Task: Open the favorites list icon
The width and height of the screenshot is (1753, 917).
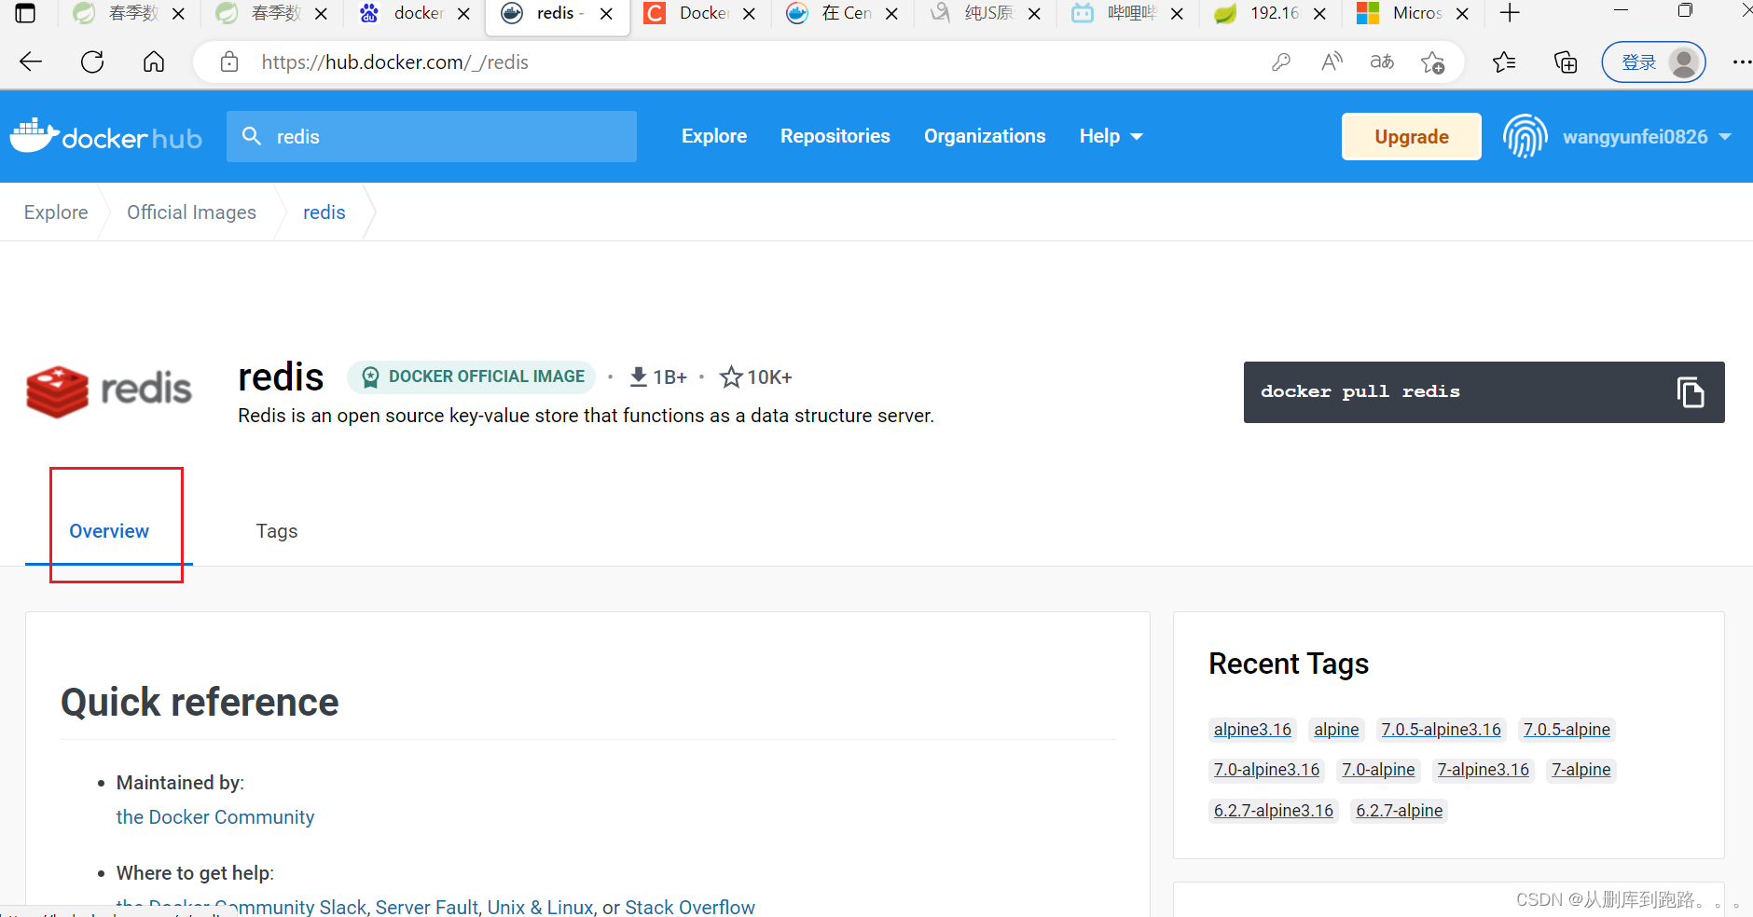Action: tap(1504, 62)
